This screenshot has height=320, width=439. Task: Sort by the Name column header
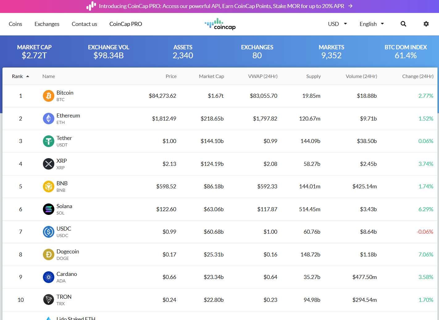pyautogui.click(x=49, y=76)
